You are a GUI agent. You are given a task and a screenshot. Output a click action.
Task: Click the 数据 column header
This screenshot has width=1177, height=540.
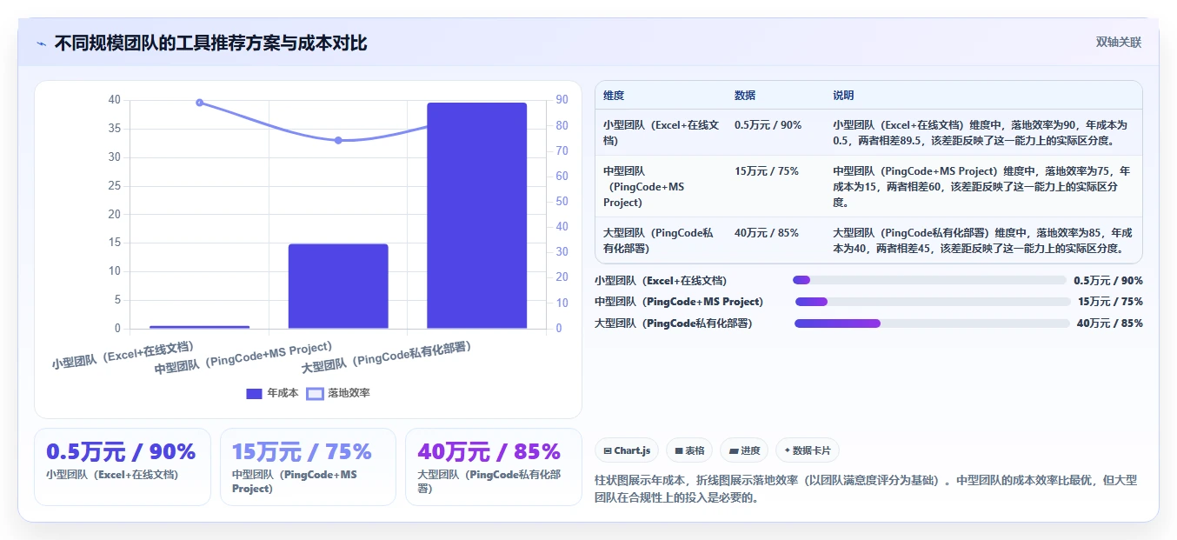point(745,95)
